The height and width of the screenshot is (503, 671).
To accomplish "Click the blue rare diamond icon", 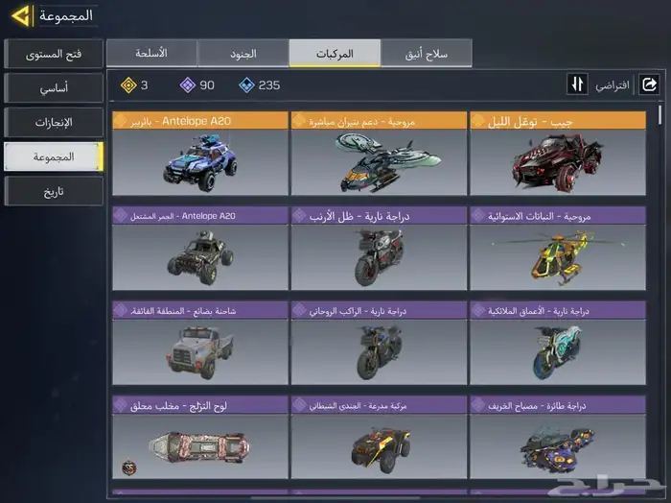I will pyautogui.click(x=246, y=84).
